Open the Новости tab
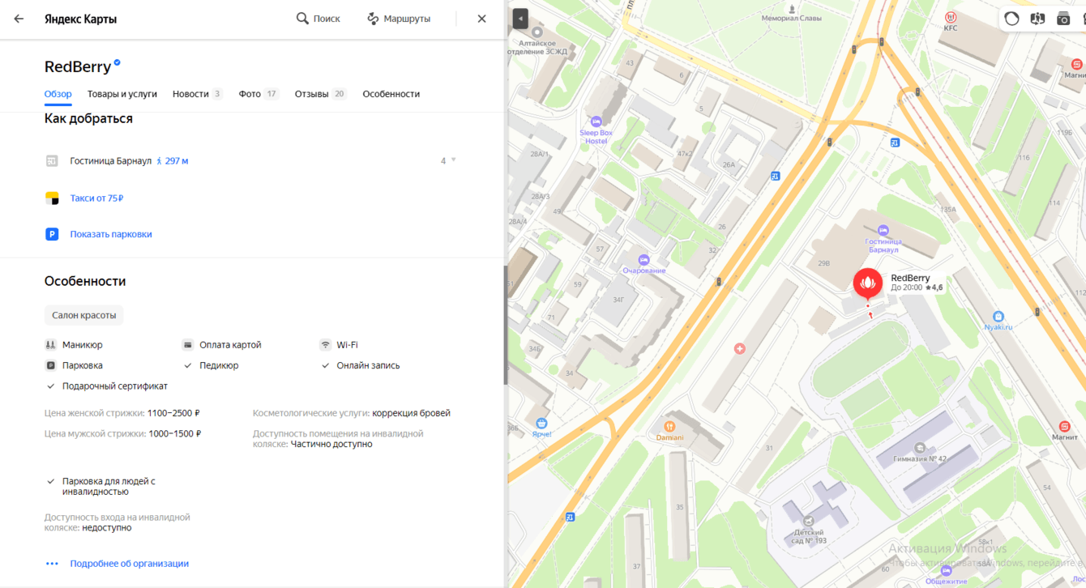 point(197,94)
